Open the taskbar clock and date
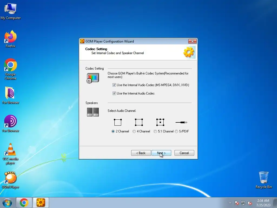This screenshot has height=208, width=277. (263, 203)
